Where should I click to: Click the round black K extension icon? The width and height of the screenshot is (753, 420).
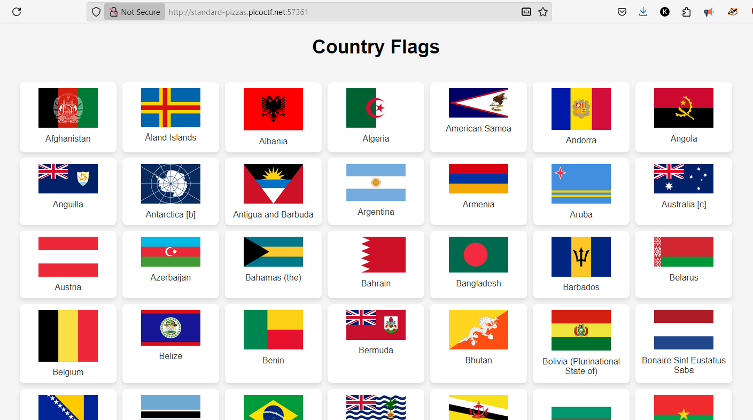click(x=665, y=12)
